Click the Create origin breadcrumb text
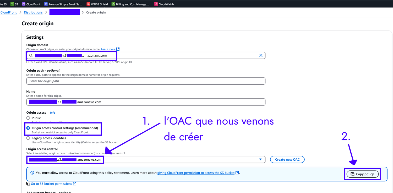Viewport: 393px width, 193px height. [96, 12]
